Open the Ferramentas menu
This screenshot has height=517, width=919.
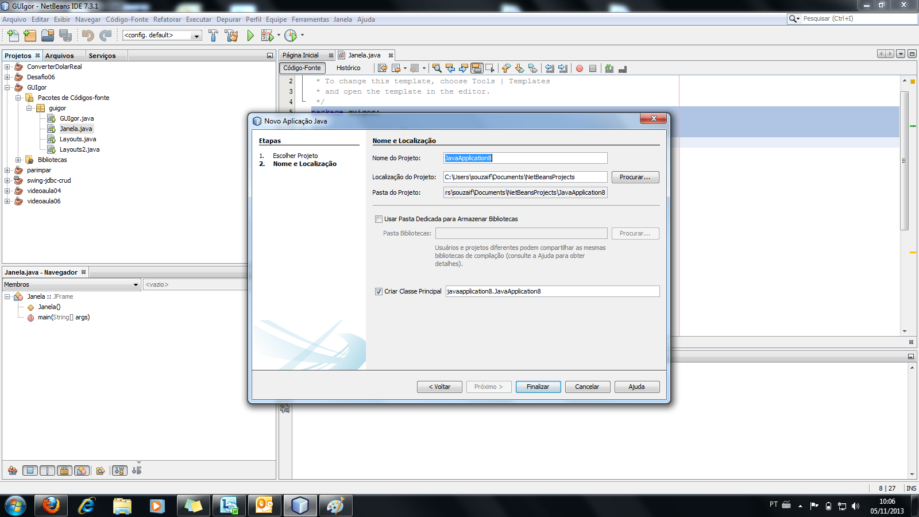point(310,19)
